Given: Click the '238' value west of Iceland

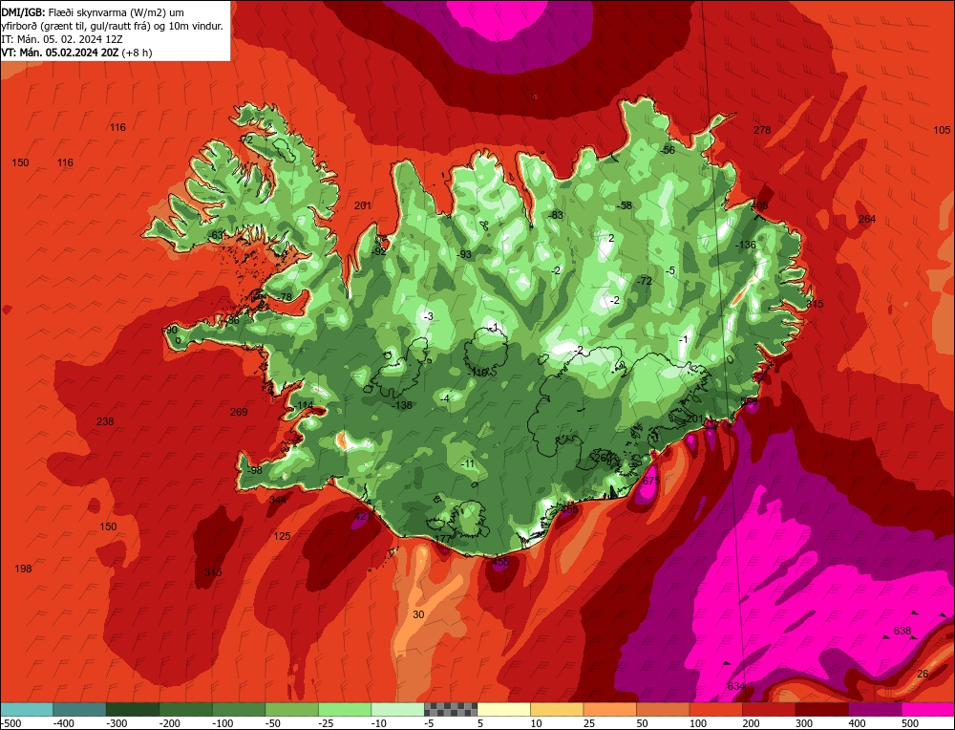Looking at the screenshot, I should click(105, 421).
